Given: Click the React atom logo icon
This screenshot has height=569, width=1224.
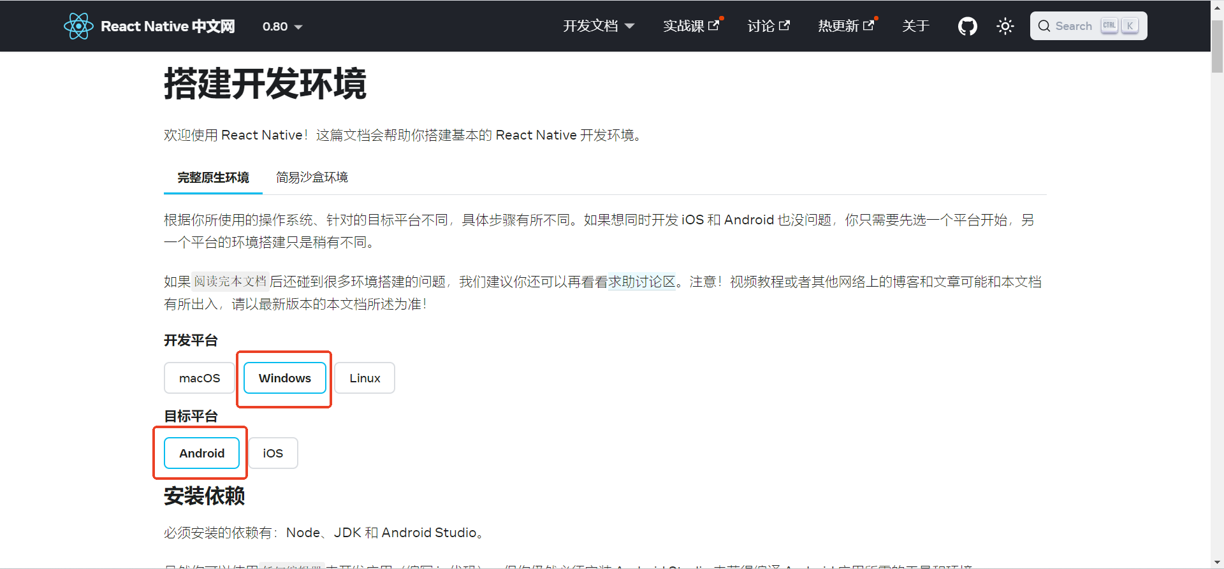Looking at the screenshot, I should click(x=78, y=26).
